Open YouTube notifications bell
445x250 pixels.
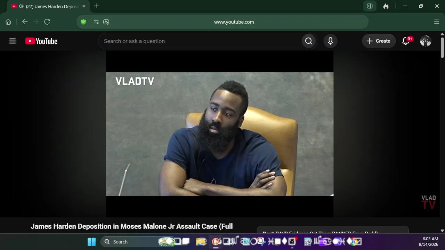click(x=406, y=41)
